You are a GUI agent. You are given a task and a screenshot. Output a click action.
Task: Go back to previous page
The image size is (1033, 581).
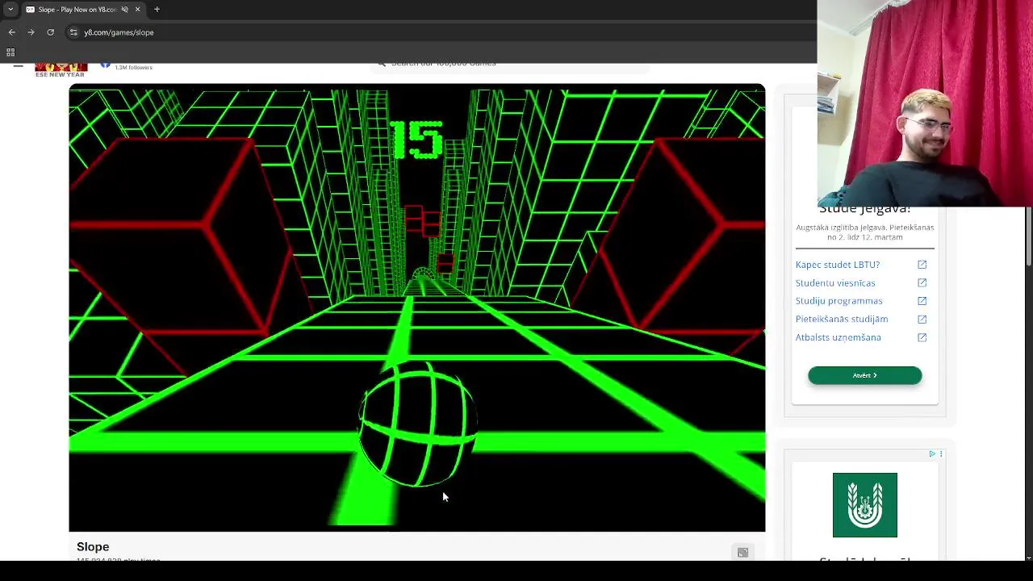pyautogui.click(x=11, y=32)
